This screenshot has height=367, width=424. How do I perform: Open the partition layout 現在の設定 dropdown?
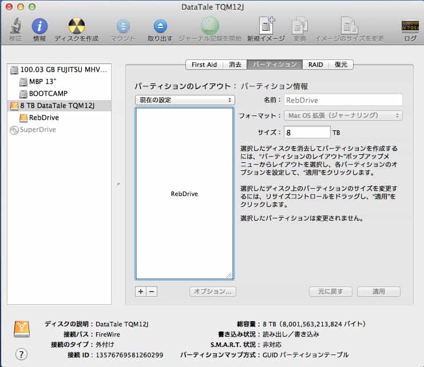185,100
